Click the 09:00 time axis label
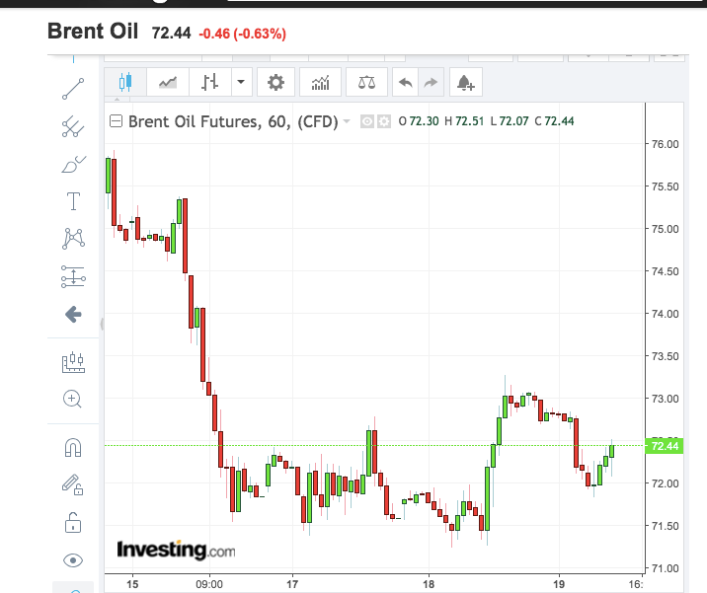 point(209,584)
